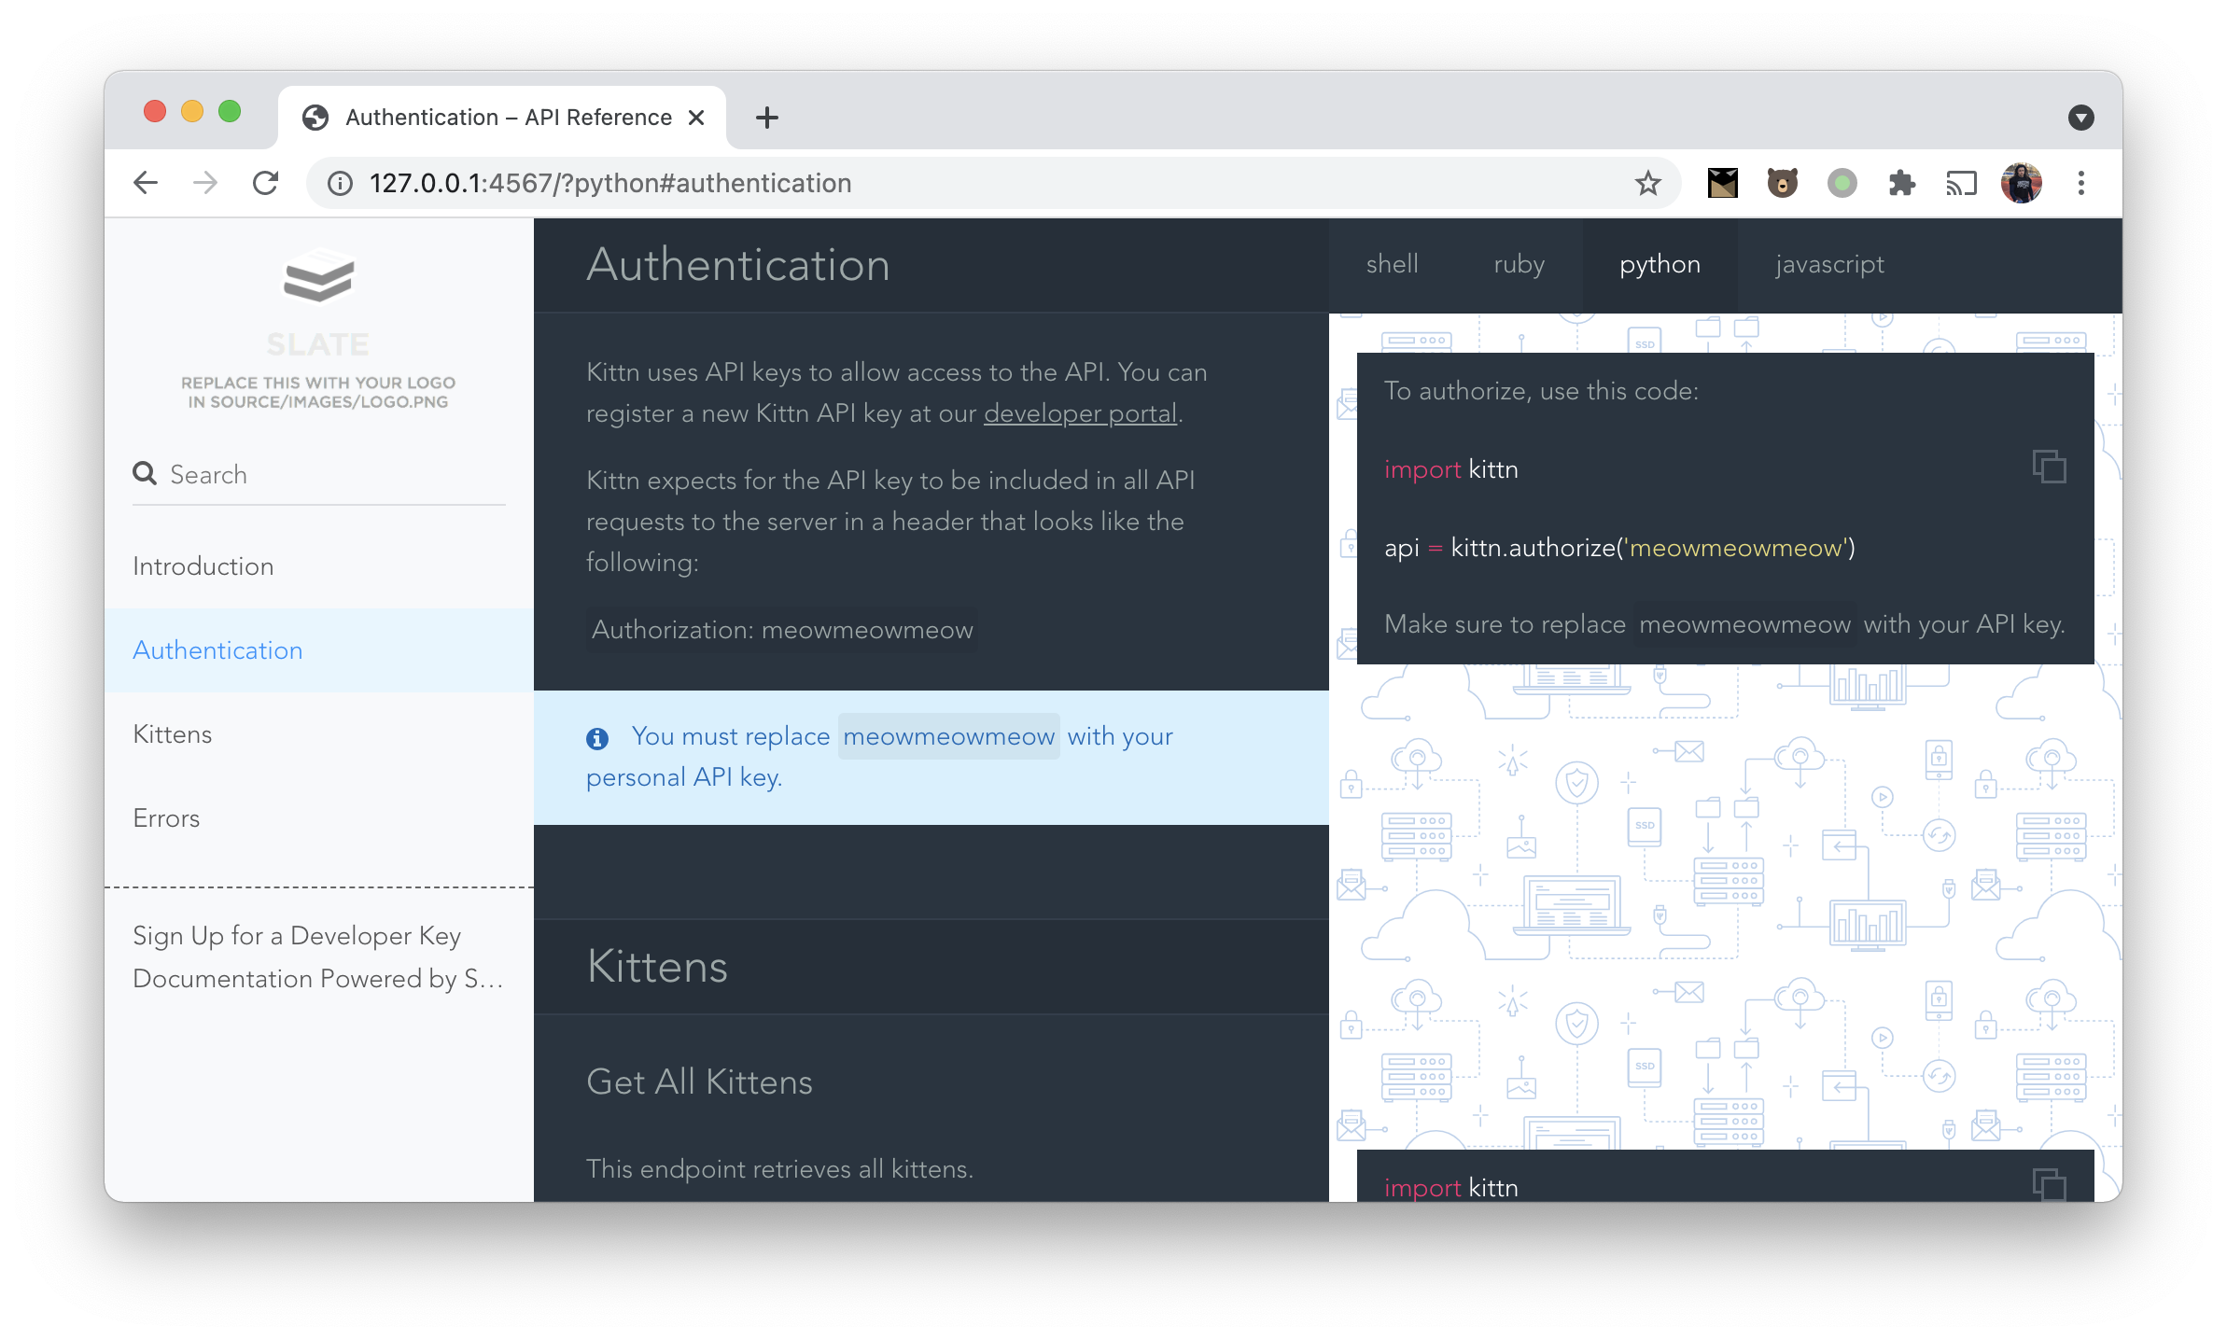The width and height of the screenshot is (2227, 1340).
Task: Open Sign Up for a Developer Key
Action: click(297, 935)
